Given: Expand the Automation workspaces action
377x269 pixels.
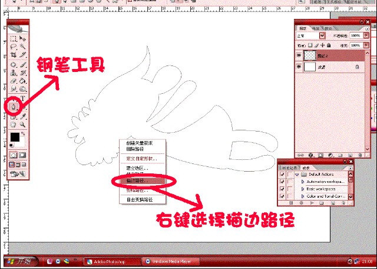Looking at the screenshot, I should click(303, 182).
